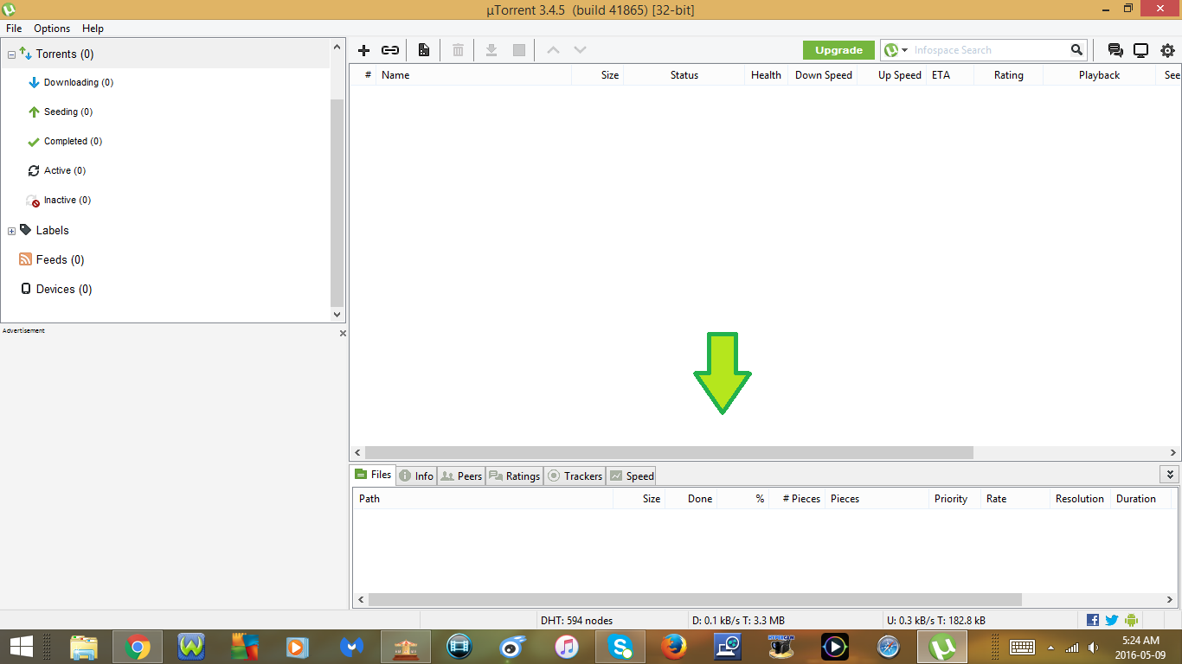The height and width of the screenshot is (664, 1182).
Task: Sort torrents by Health column header
Action: (766, 75)
